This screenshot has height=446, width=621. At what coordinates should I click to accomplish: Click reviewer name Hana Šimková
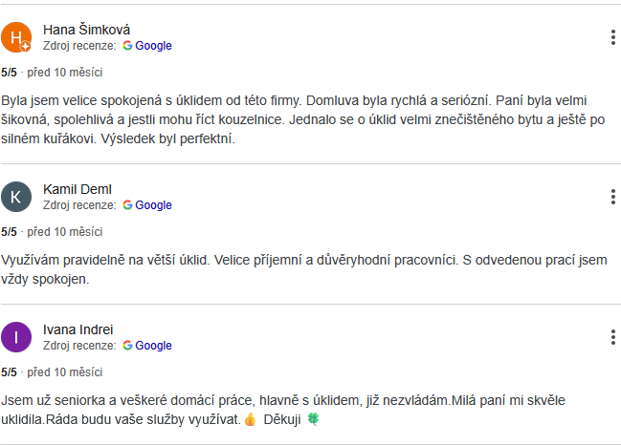coord(87,30)
